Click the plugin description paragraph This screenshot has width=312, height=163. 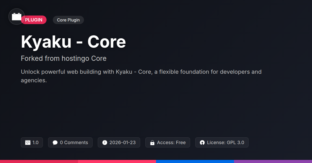click(x=141, y=76)
